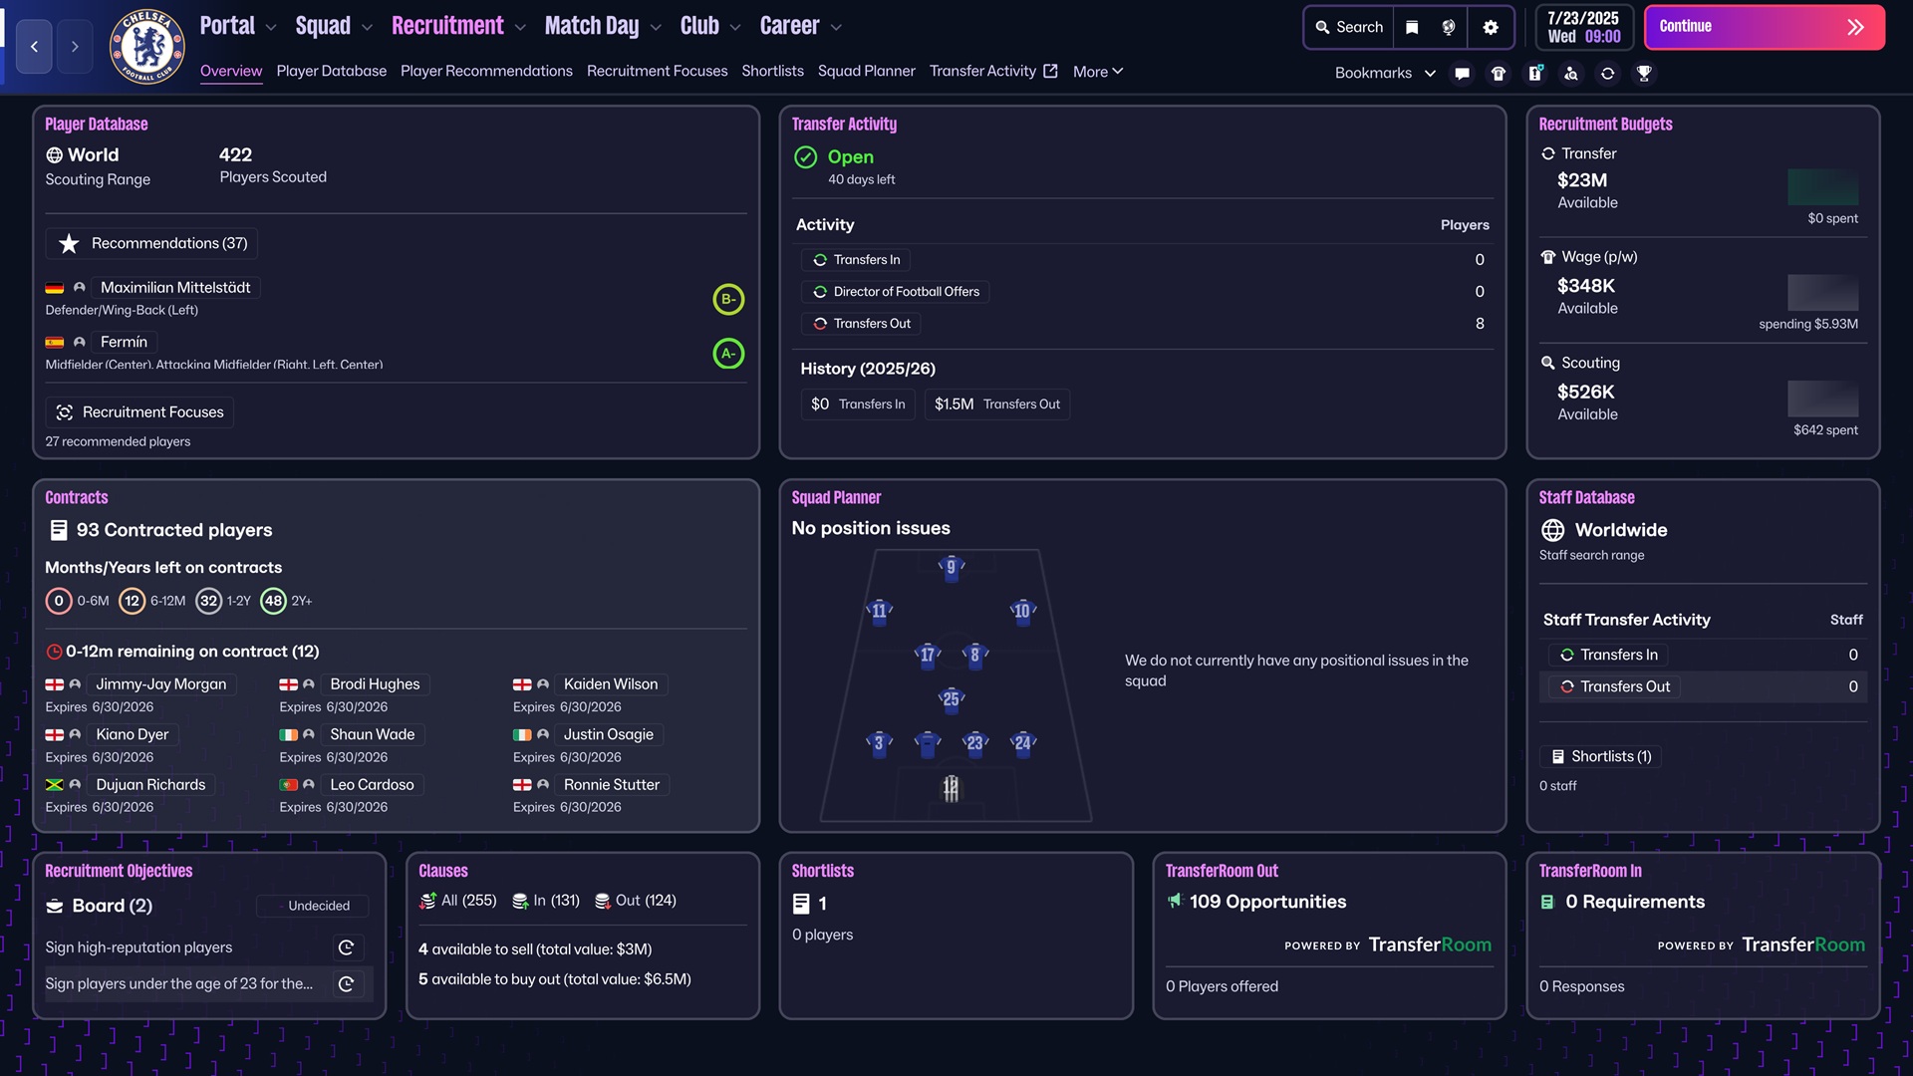Image resolution: width=1913 pixels, height=1076 pixels.
Task: Click the back navigation arrow
Action: tap(34, 46)
